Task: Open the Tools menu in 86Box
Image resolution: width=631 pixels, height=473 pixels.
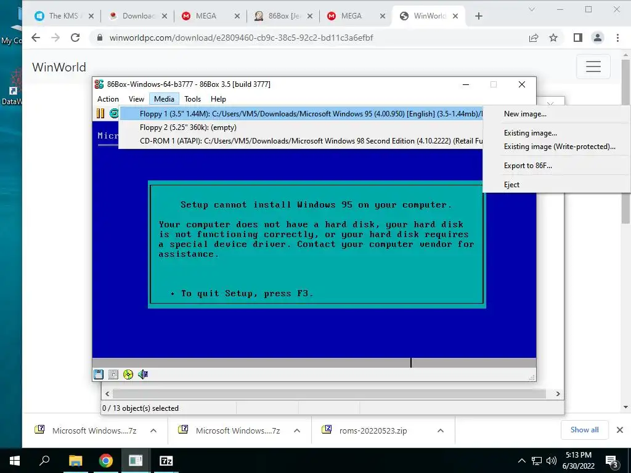Action: tap(192, 99)
